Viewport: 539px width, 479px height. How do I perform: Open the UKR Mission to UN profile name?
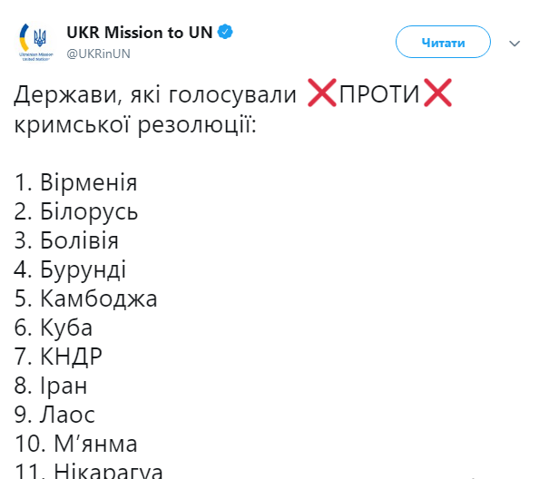140,33
